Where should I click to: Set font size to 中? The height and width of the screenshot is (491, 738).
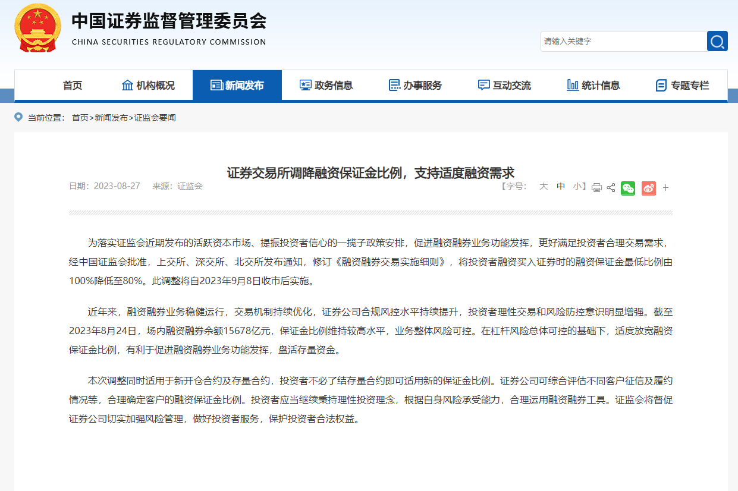pyautogui.click(x=561, y=186)
